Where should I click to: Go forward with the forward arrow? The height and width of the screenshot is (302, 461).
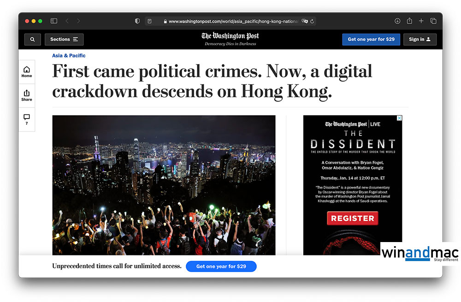click(x=78, y=21)
